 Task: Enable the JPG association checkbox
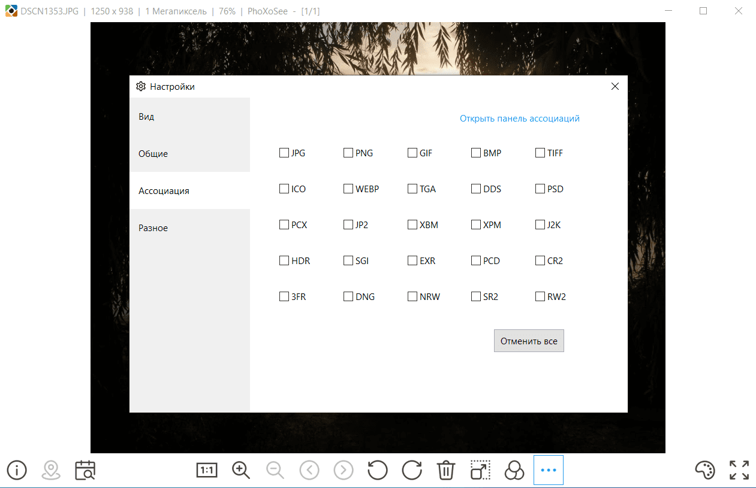(x=284, y=153)
